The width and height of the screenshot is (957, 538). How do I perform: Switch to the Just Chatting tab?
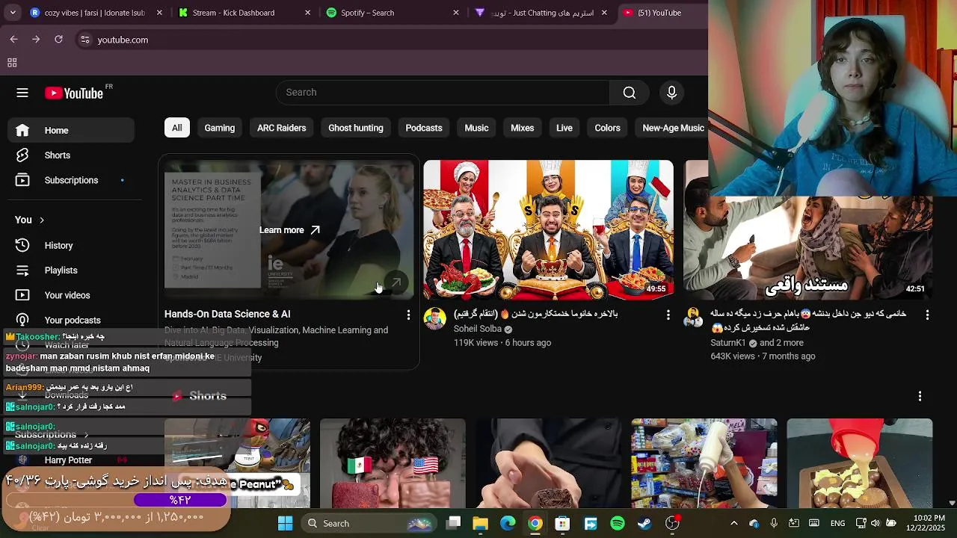coord(540,13)
